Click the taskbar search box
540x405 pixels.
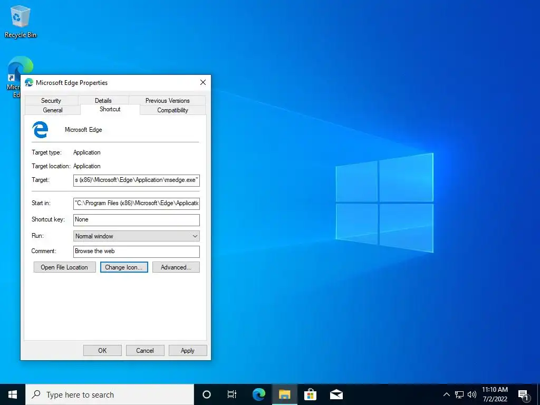coord(110,394)
